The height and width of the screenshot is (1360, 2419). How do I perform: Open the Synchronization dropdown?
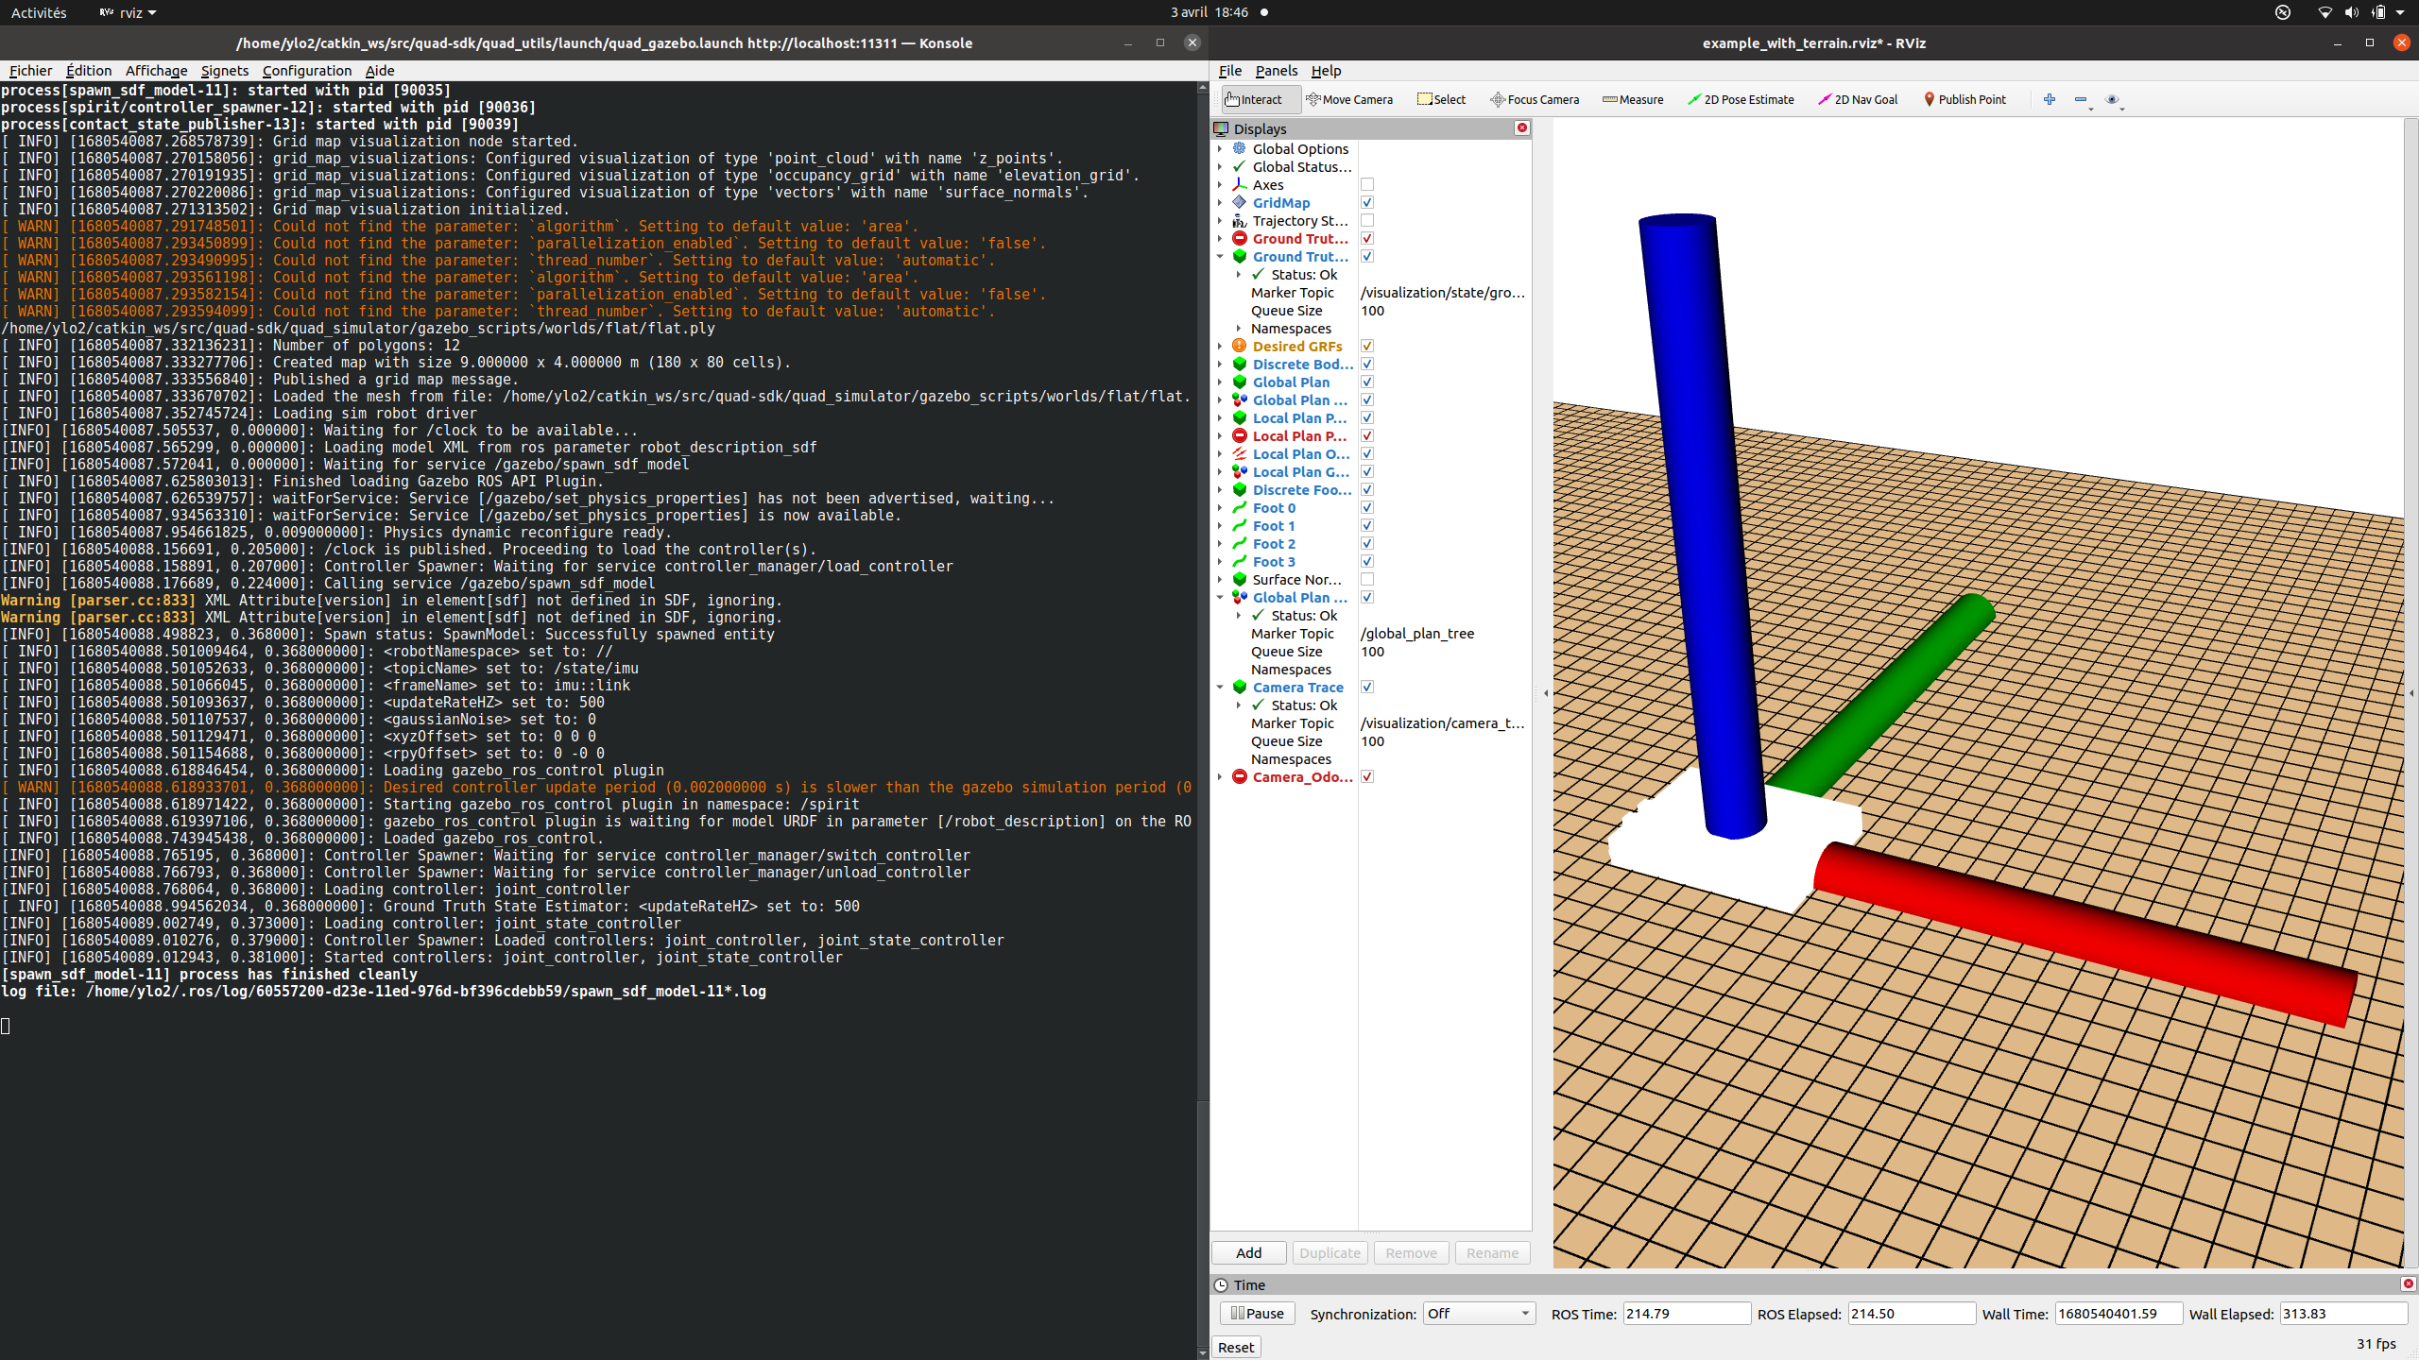click(1479, 1314)
